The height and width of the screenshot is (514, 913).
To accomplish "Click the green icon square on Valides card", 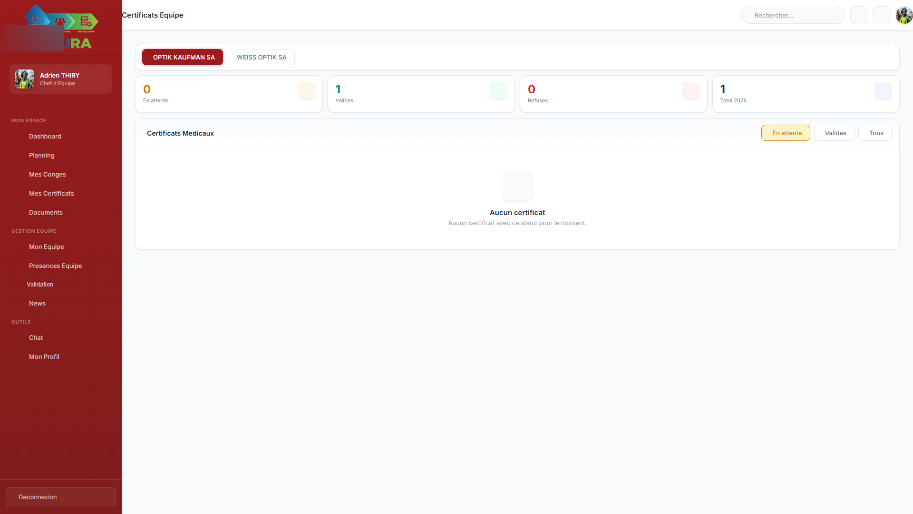I will pyautogui.click(x=498, y=91).
